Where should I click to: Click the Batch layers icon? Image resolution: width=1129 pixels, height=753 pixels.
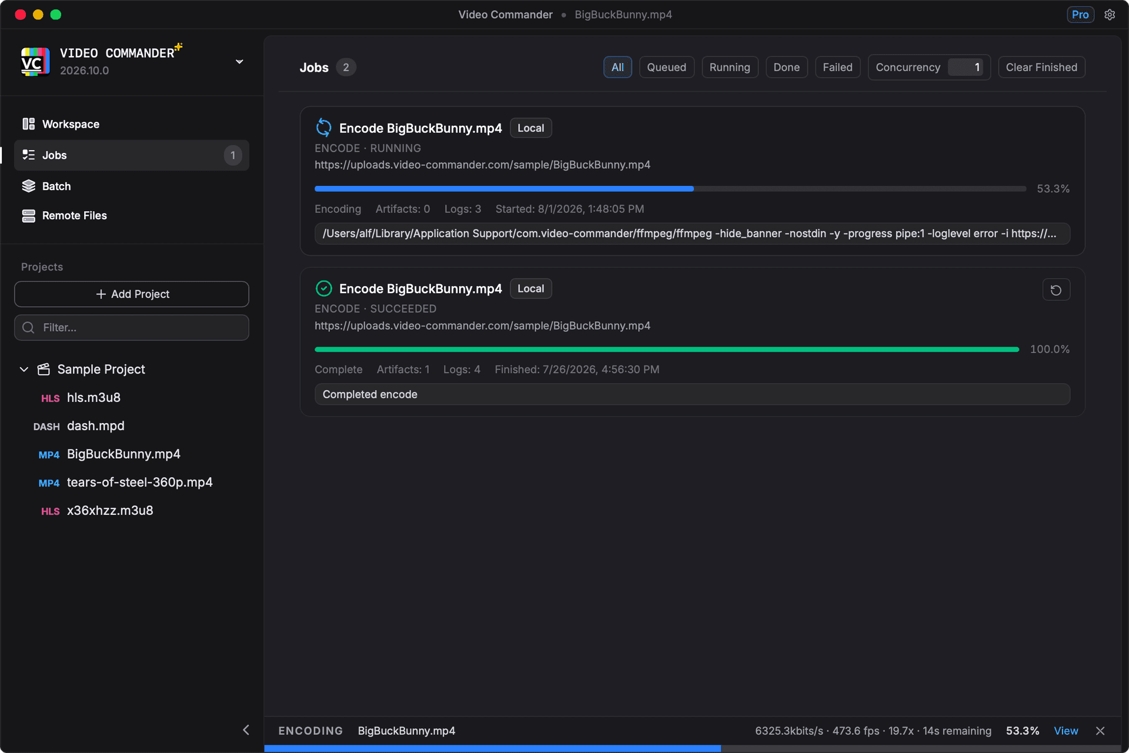(28, 186)
